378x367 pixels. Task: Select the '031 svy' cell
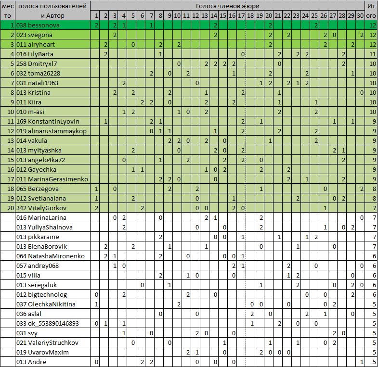pos(52,333)
